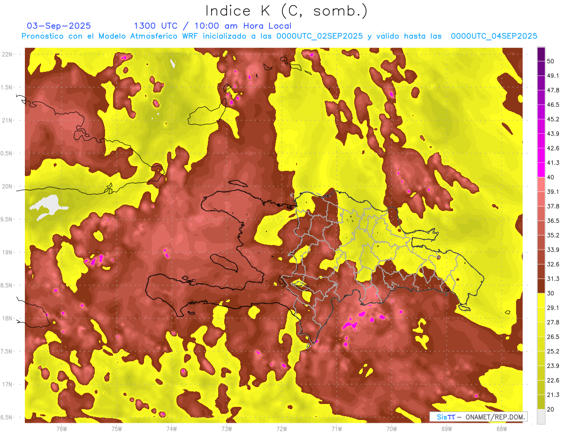The image size is (563, 435).
Task: Click the '68W' longitude label
Action: point(502,428)
